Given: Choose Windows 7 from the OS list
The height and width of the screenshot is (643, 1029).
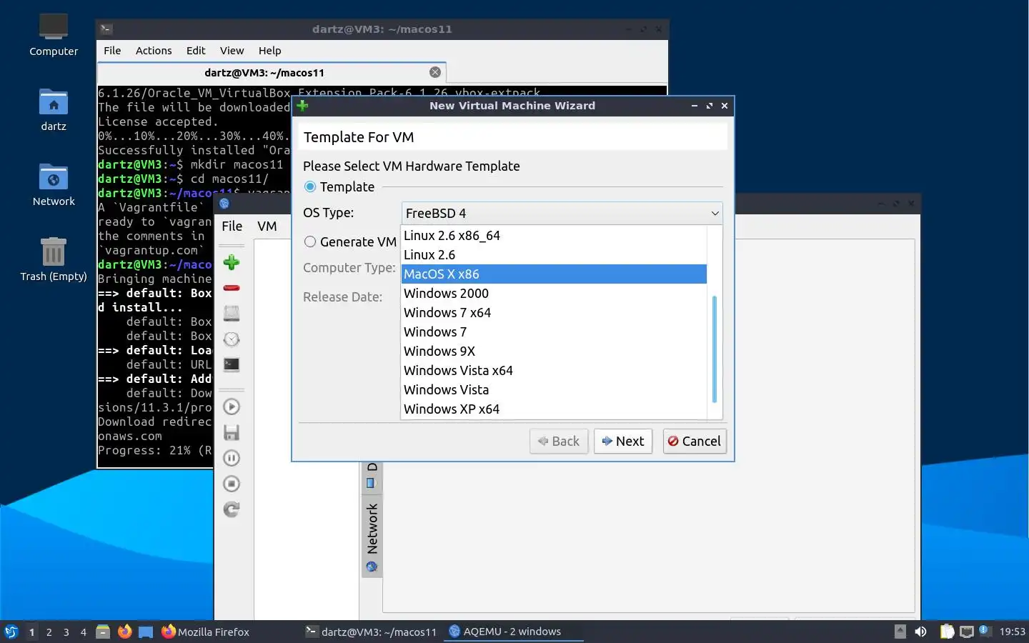Looking at the screenshot, I should [x=554, y=332].
